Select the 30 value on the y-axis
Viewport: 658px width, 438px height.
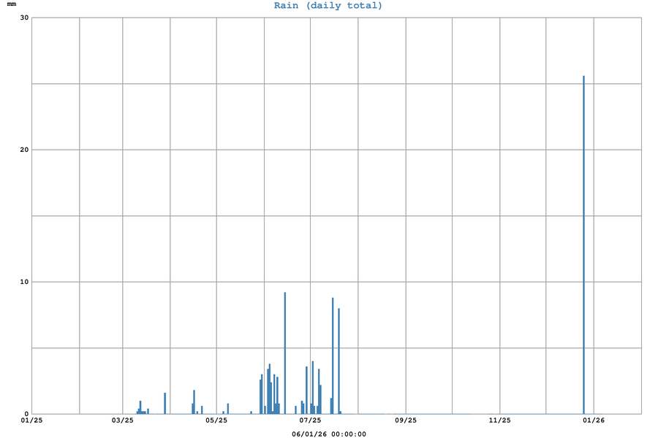24,18
